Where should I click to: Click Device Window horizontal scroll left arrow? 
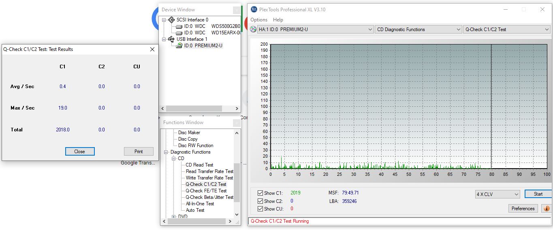[163, 109]
